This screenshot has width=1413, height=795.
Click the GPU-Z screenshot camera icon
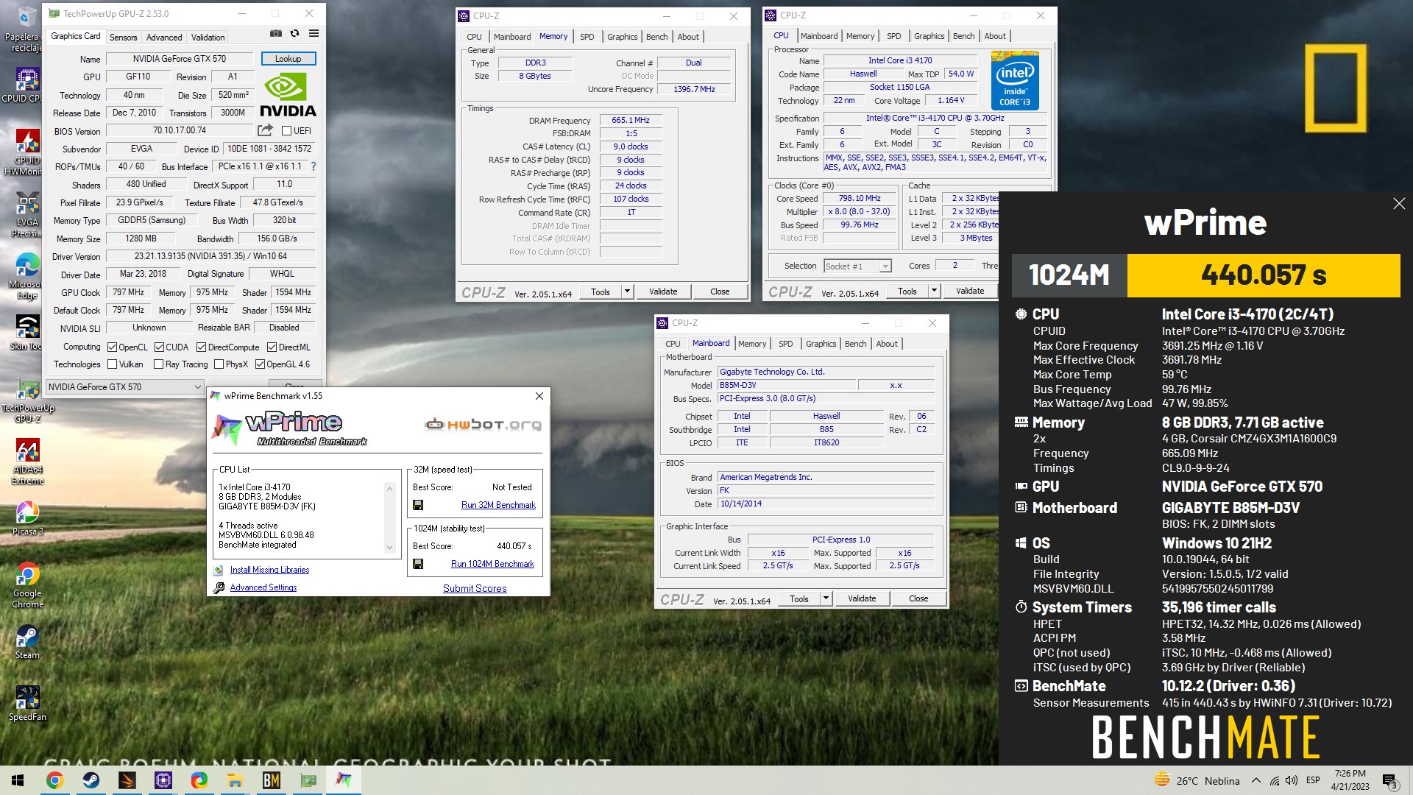pyautogui.click(x=275, y=33)
